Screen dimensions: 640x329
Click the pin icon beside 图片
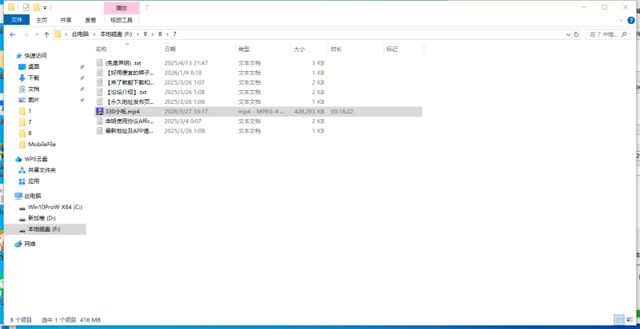point(82,100)
